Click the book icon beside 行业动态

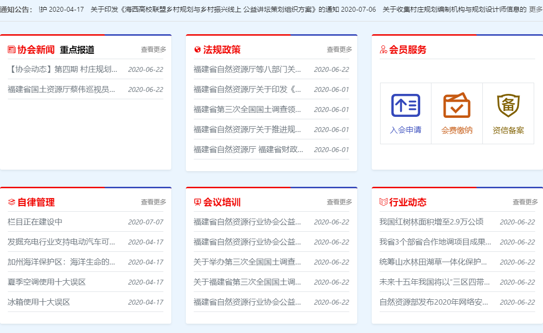pos(384,202)
